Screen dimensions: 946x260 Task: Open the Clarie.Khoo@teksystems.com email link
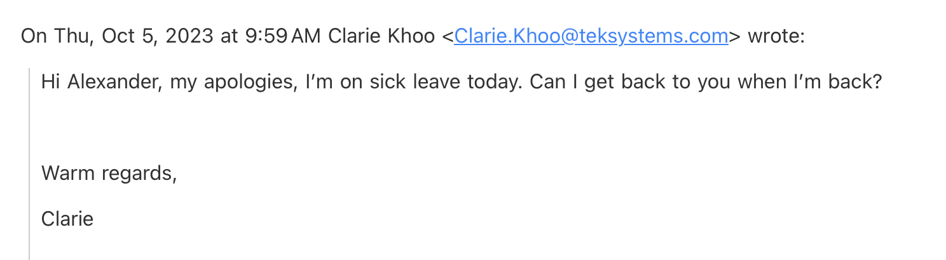coord(591,36)
